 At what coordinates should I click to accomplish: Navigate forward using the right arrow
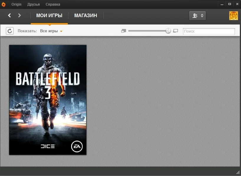(x=19, y=15)
